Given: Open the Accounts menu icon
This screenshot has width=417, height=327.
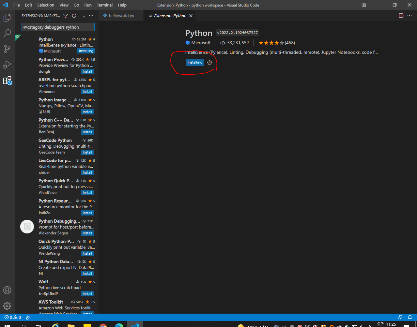Looking at the screenshot, I should tap(7, 290).
